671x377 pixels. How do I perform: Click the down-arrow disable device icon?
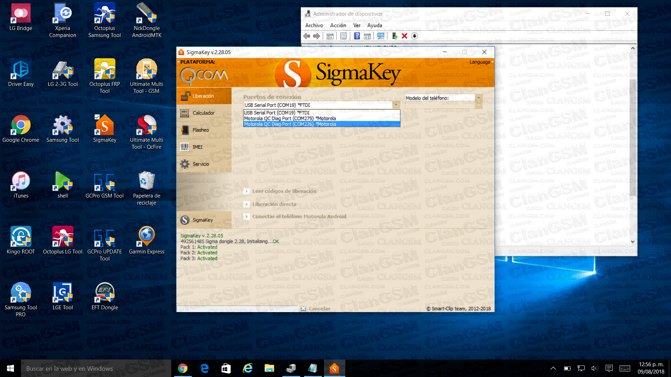tap(414, 36)
